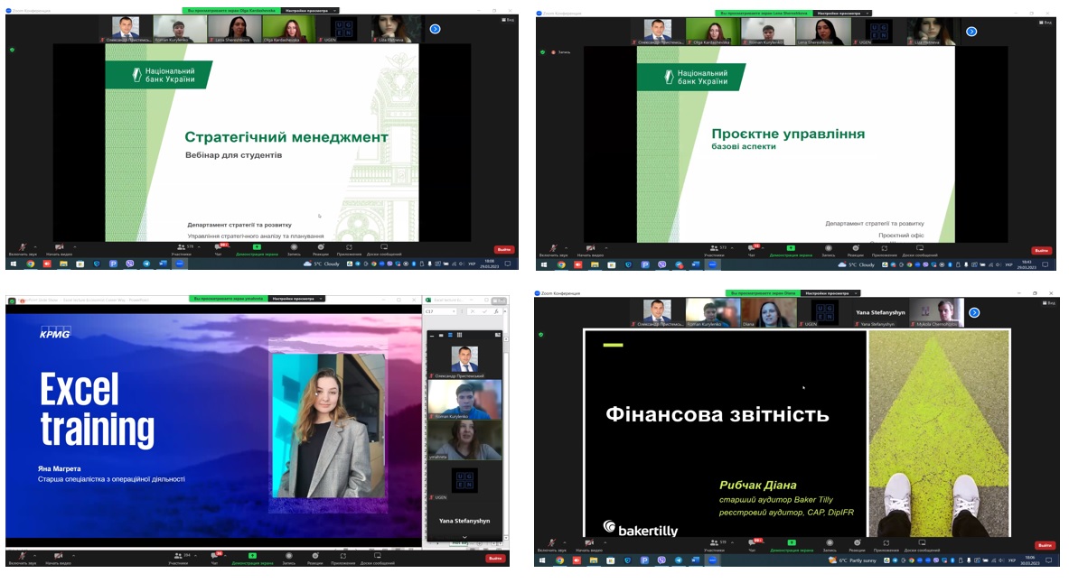Click the fx insert function icon in Excel
The width and height of the screenshot is (1069, 583).
pos(496,311)
